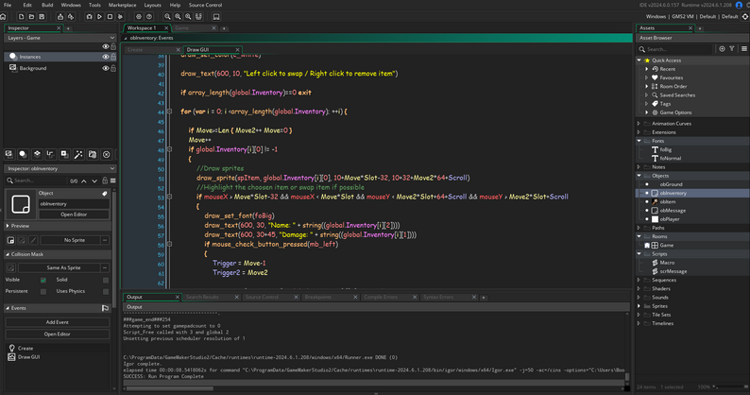Image resolution: width=750 pixels, height=395 pixels.
Task: Zoom out workspace with magnifier minus icon
Action: [167, 16]
